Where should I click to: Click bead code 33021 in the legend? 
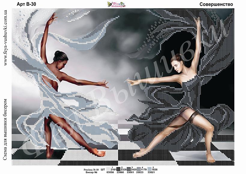pyautogui.click(x=150, y=172)
